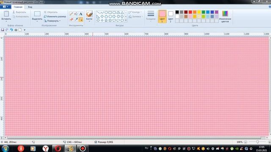Expand the Выделить (Select) dropdown arrow

tap(37, 21)
